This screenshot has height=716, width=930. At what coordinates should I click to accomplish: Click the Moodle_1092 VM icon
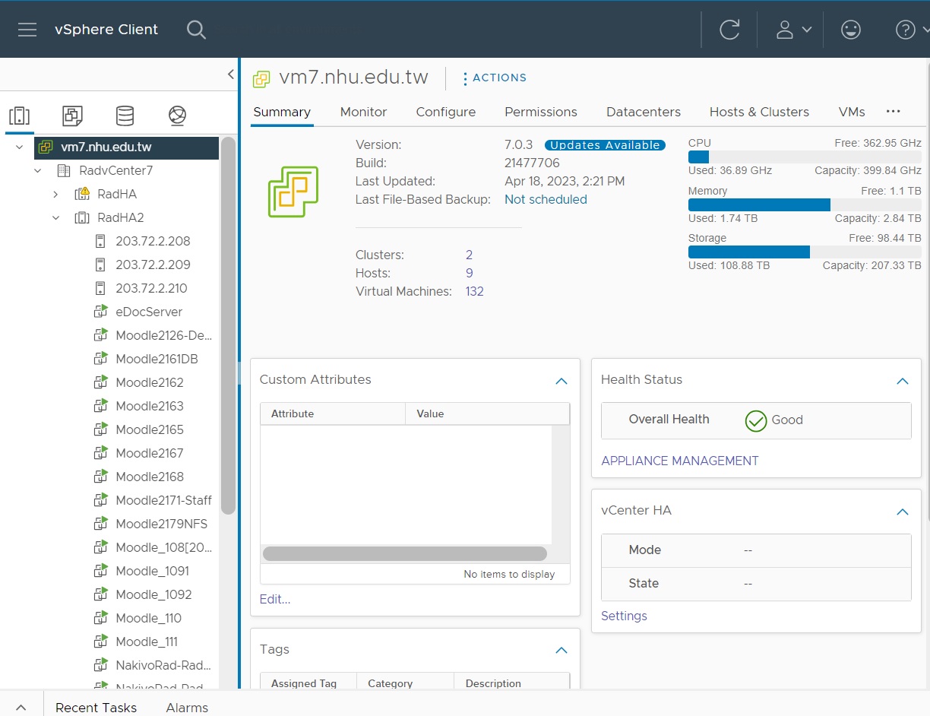coord(100,594)
